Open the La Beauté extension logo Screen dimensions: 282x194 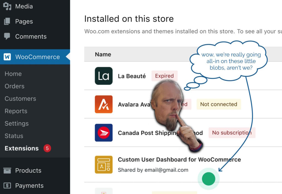104,76
